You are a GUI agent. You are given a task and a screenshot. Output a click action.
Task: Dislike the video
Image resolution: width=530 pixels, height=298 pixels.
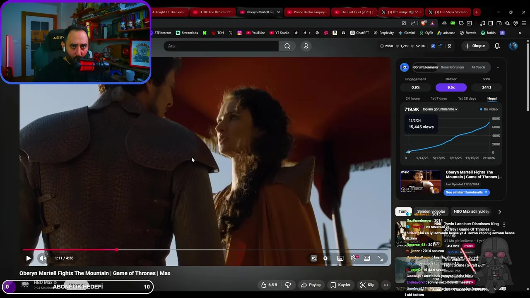pyautogui.click(x=288, y=285)
